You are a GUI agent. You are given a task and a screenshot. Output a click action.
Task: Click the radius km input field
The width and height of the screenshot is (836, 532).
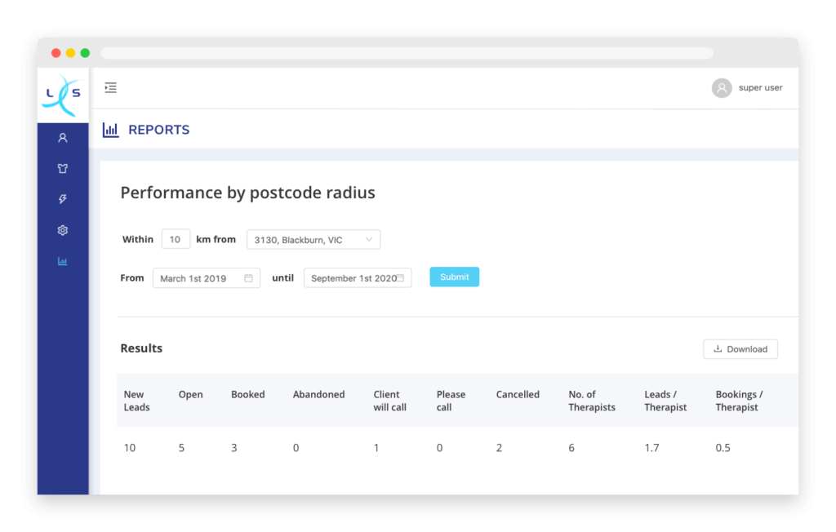pos(176,239)
